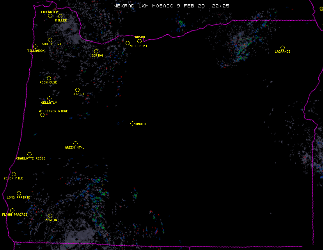The image size is (323, 250).
Task: Select the Rockhouse station circle marker
Action: click(49, 78)
